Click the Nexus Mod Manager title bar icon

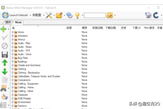point(3,8)
